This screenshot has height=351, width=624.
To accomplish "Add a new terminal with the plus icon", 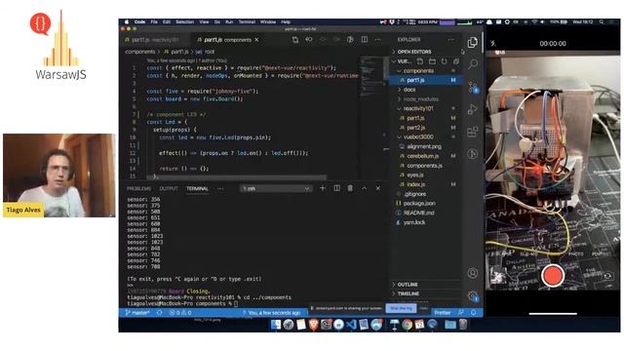I will point(323,188).
